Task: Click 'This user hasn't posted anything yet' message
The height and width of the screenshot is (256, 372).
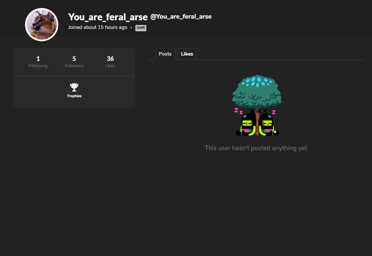Action: coord(256,148)
